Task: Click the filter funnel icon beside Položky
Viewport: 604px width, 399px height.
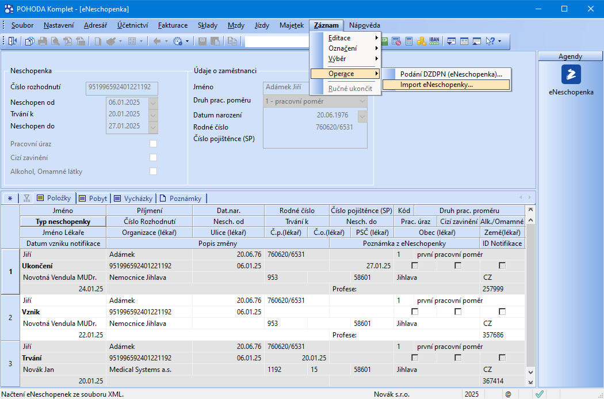Action: point(26,198)
